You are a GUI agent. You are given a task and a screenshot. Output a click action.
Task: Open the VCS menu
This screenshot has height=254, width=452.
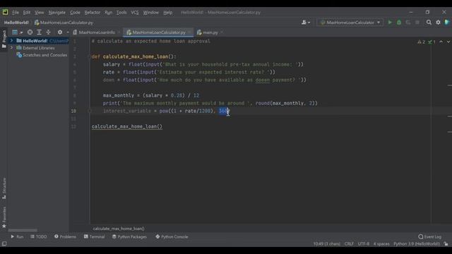[x=135, y=13]
